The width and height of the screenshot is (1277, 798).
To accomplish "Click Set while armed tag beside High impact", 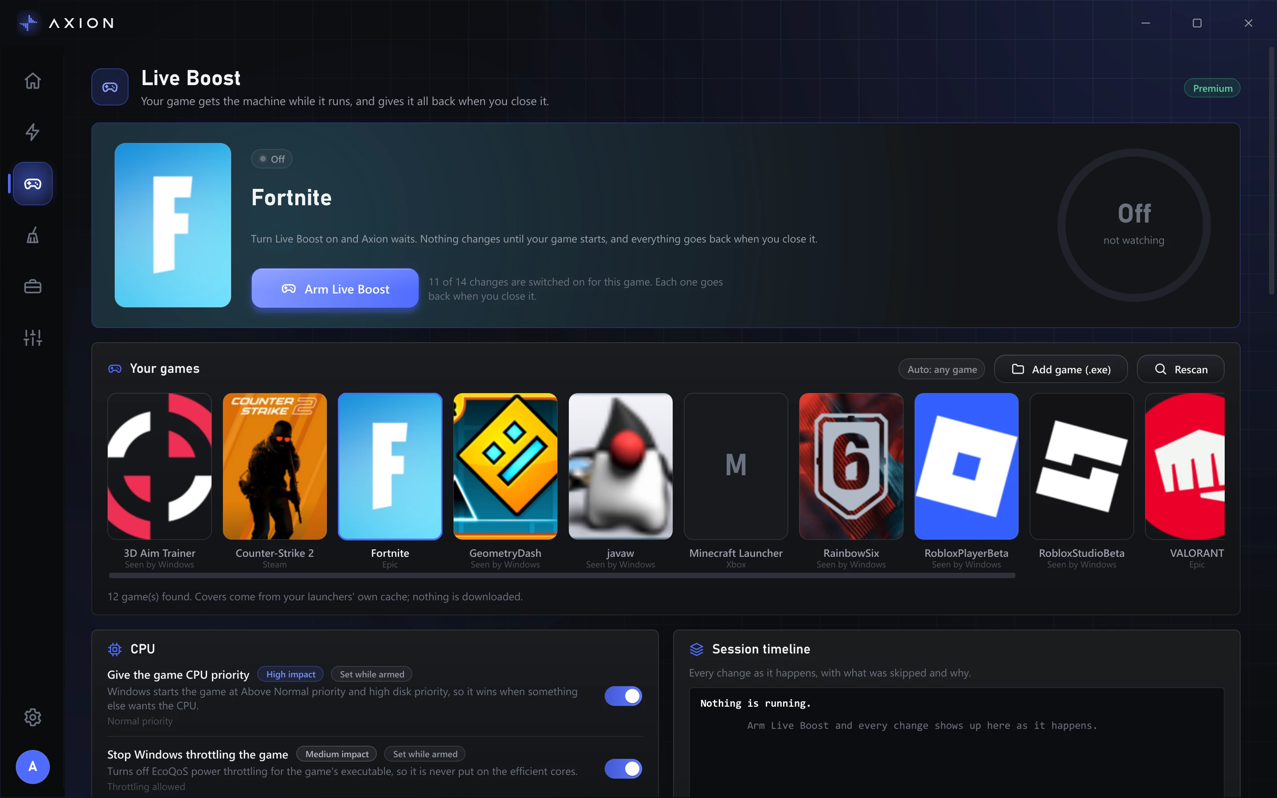I will tap(372, 674).
